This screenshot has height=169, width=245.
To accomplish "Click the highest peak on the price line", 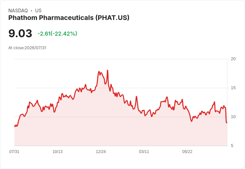I will coord(108,71).
